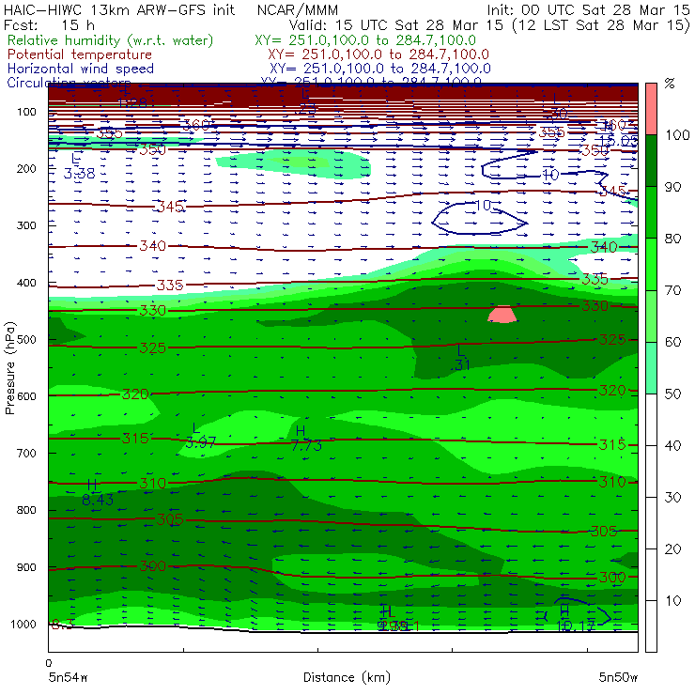The height and width of the screenshot is (695, 695).
Task: Click red "Potential temperature" legend label
Action: coord(80,54)
